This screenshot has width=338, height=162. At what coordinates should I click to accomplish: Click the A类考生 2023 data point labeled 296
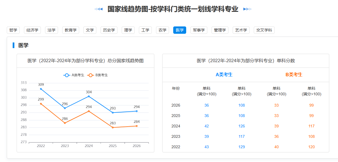click(65, 108)
